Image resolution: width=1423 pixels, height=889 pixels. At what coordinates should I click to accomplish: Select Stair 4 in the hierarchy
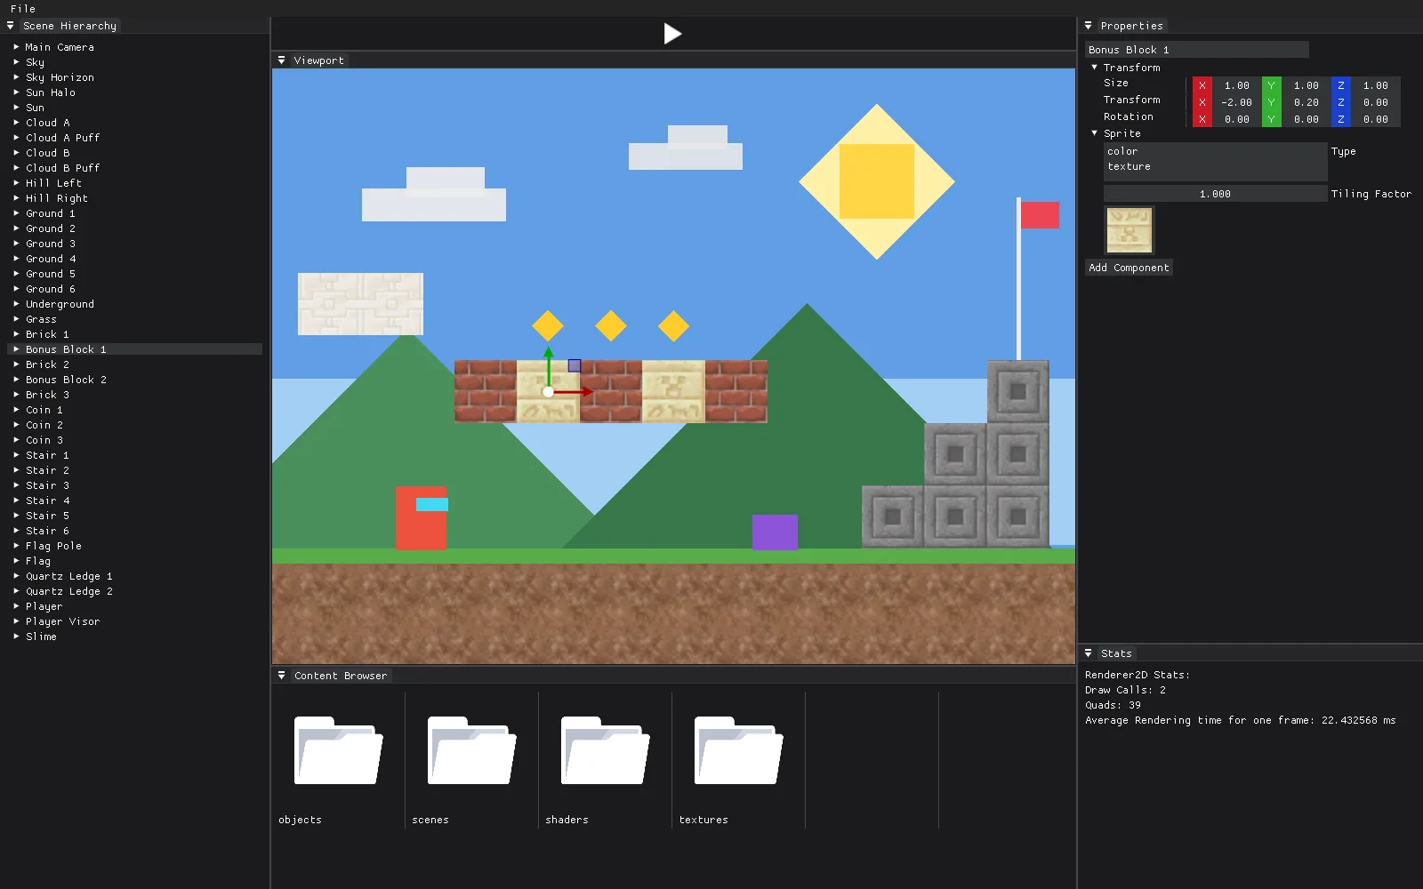47,501
